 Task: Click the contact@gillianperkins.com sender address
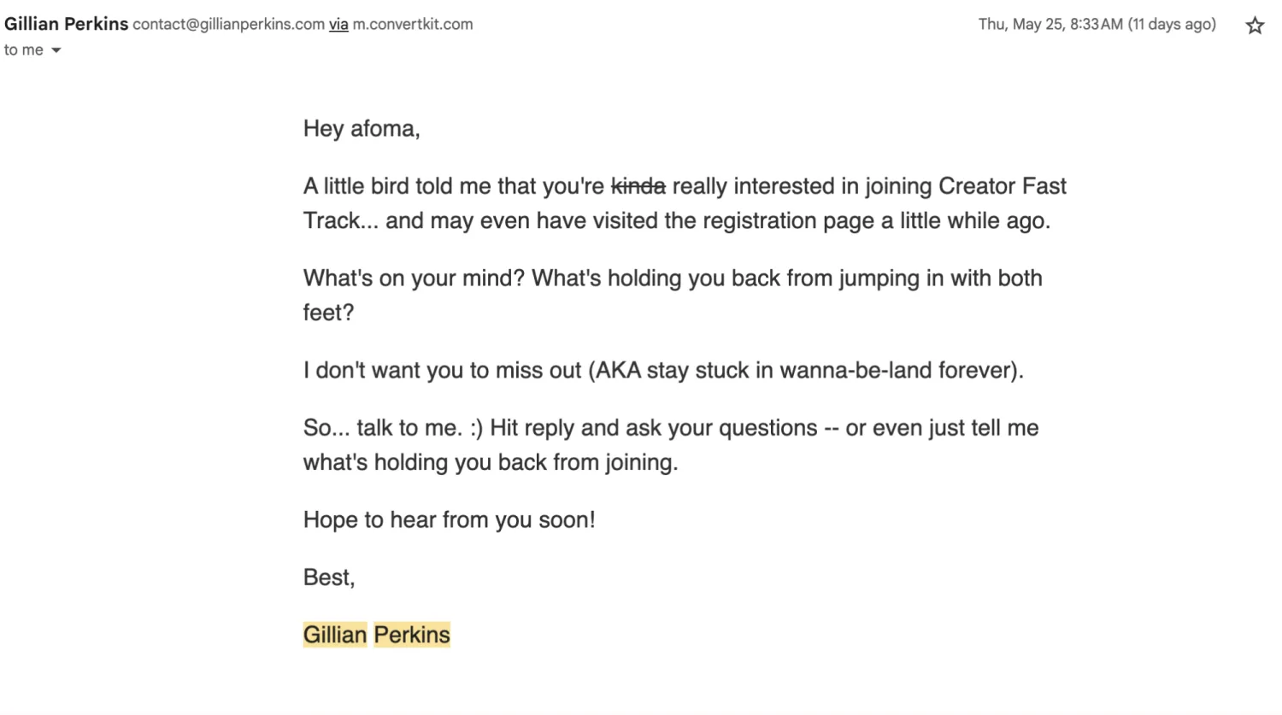228,25
